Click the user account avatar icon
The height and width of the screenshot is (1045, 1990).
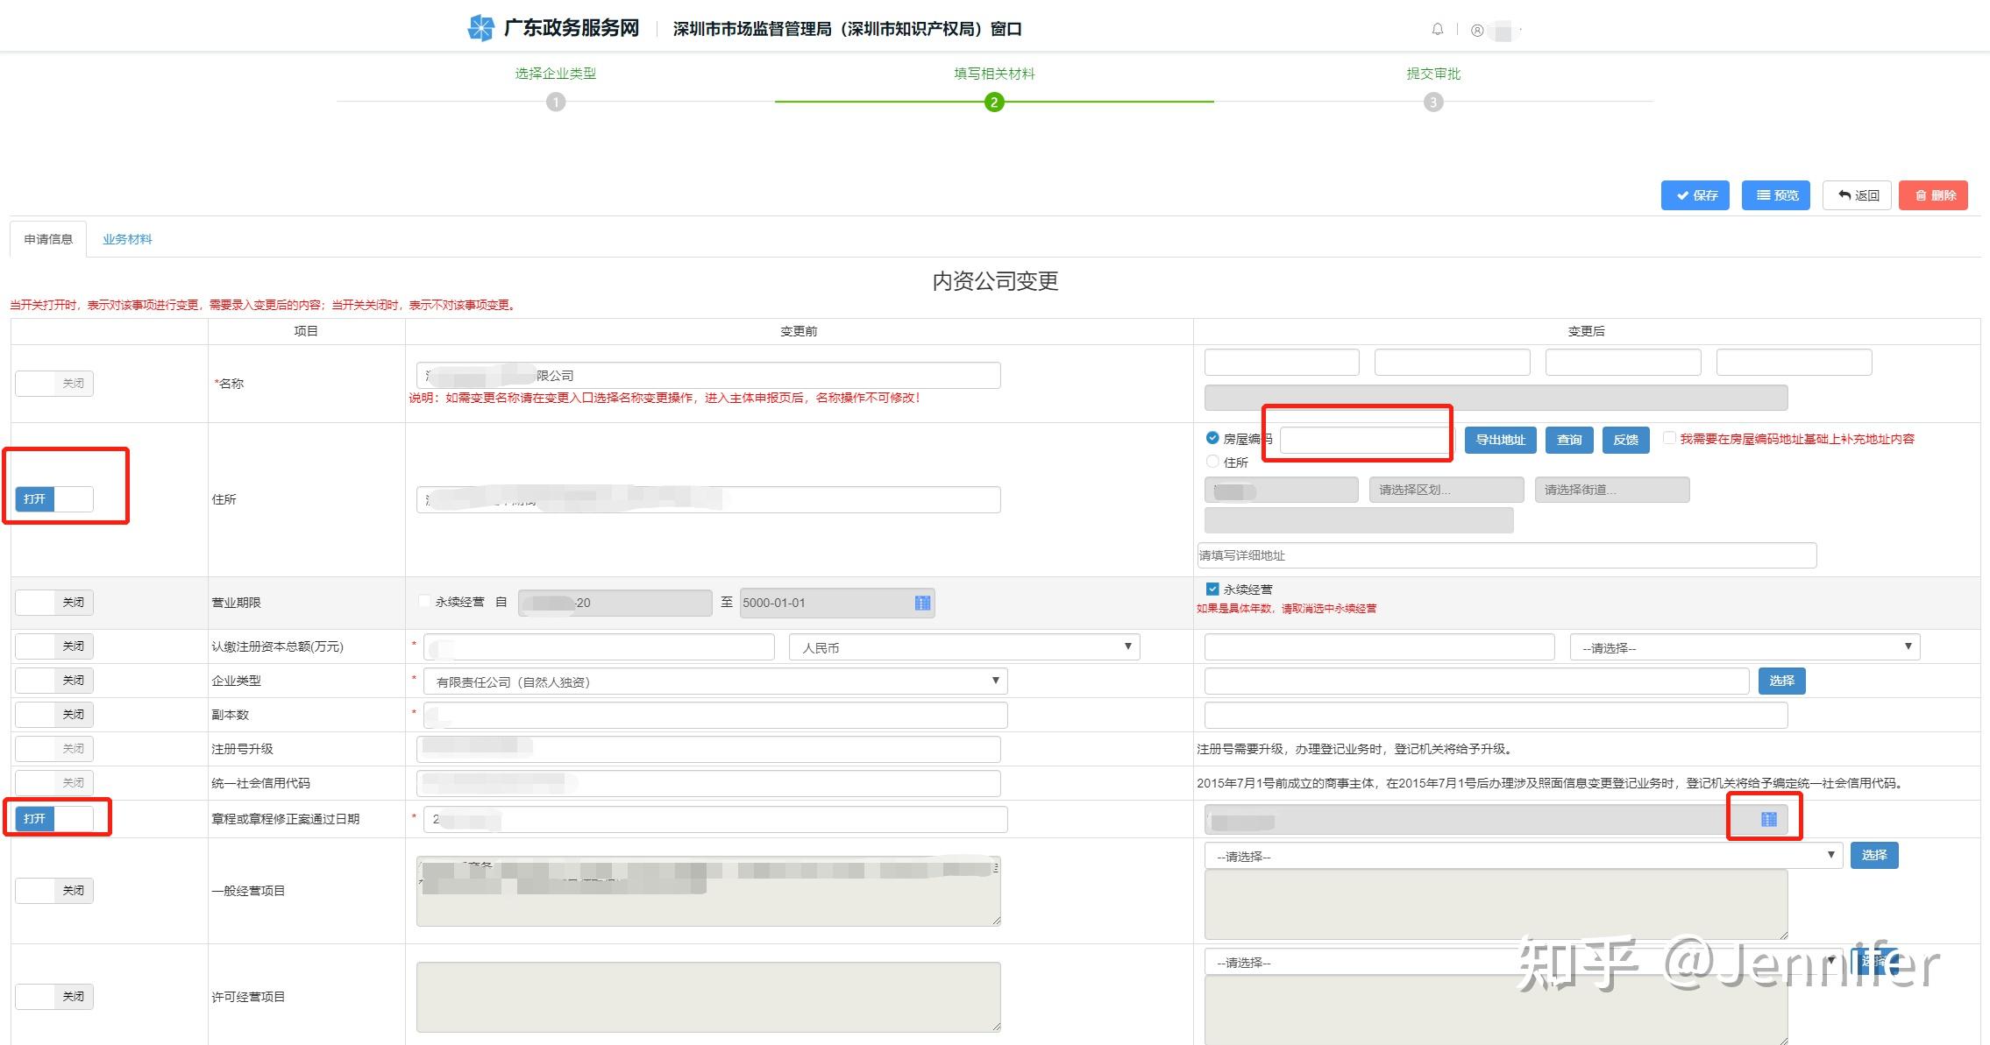(1477, 31)
